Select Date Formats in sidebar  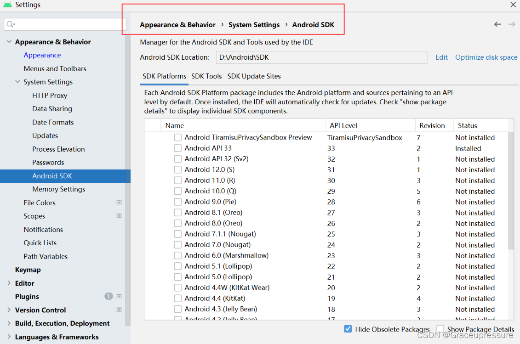tap(53, 122)
